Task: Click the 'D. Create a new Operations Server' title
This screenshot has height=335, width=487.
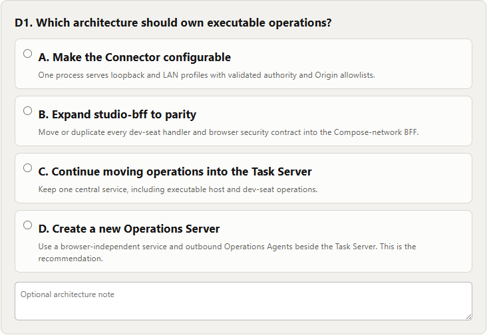Action: [129, 229]
